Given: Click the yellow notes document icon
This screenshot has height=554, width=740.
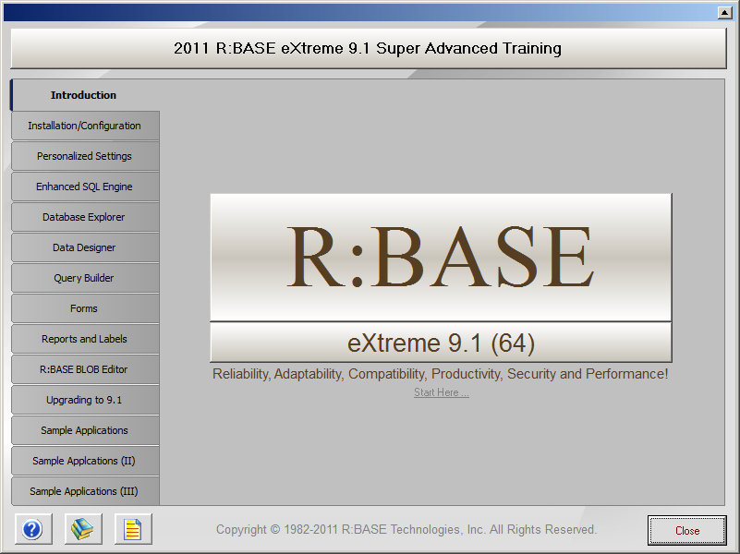Looking at the screenshot, I should point(133,529).
